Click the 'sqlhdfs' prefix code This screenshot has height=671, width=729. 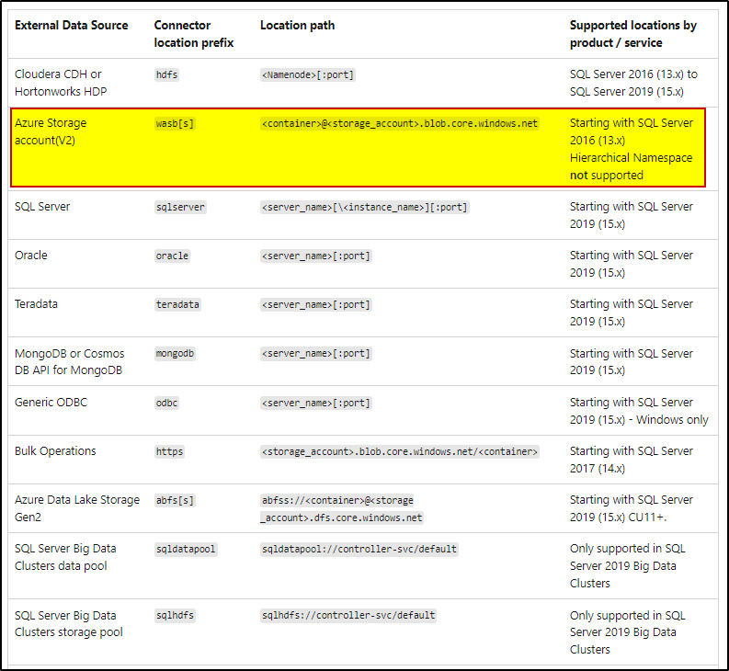(175, 615)
